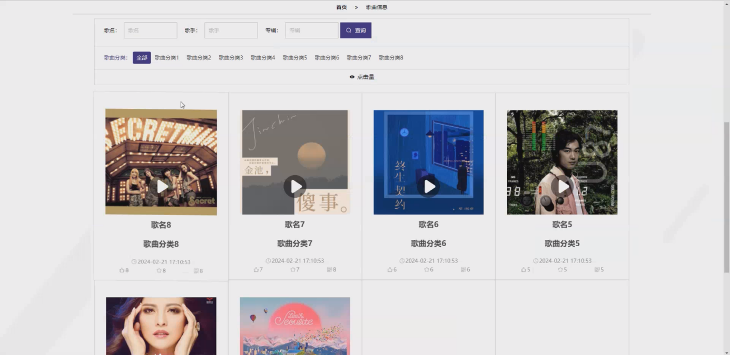Click the like icon under 歌名8
730x355 pixels.
(x=122, y=270)
